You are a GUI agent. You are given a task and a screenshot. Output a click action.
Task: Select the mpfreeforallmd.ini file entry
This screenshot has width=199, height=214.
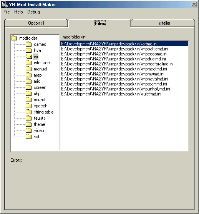(x=124, y=64)
